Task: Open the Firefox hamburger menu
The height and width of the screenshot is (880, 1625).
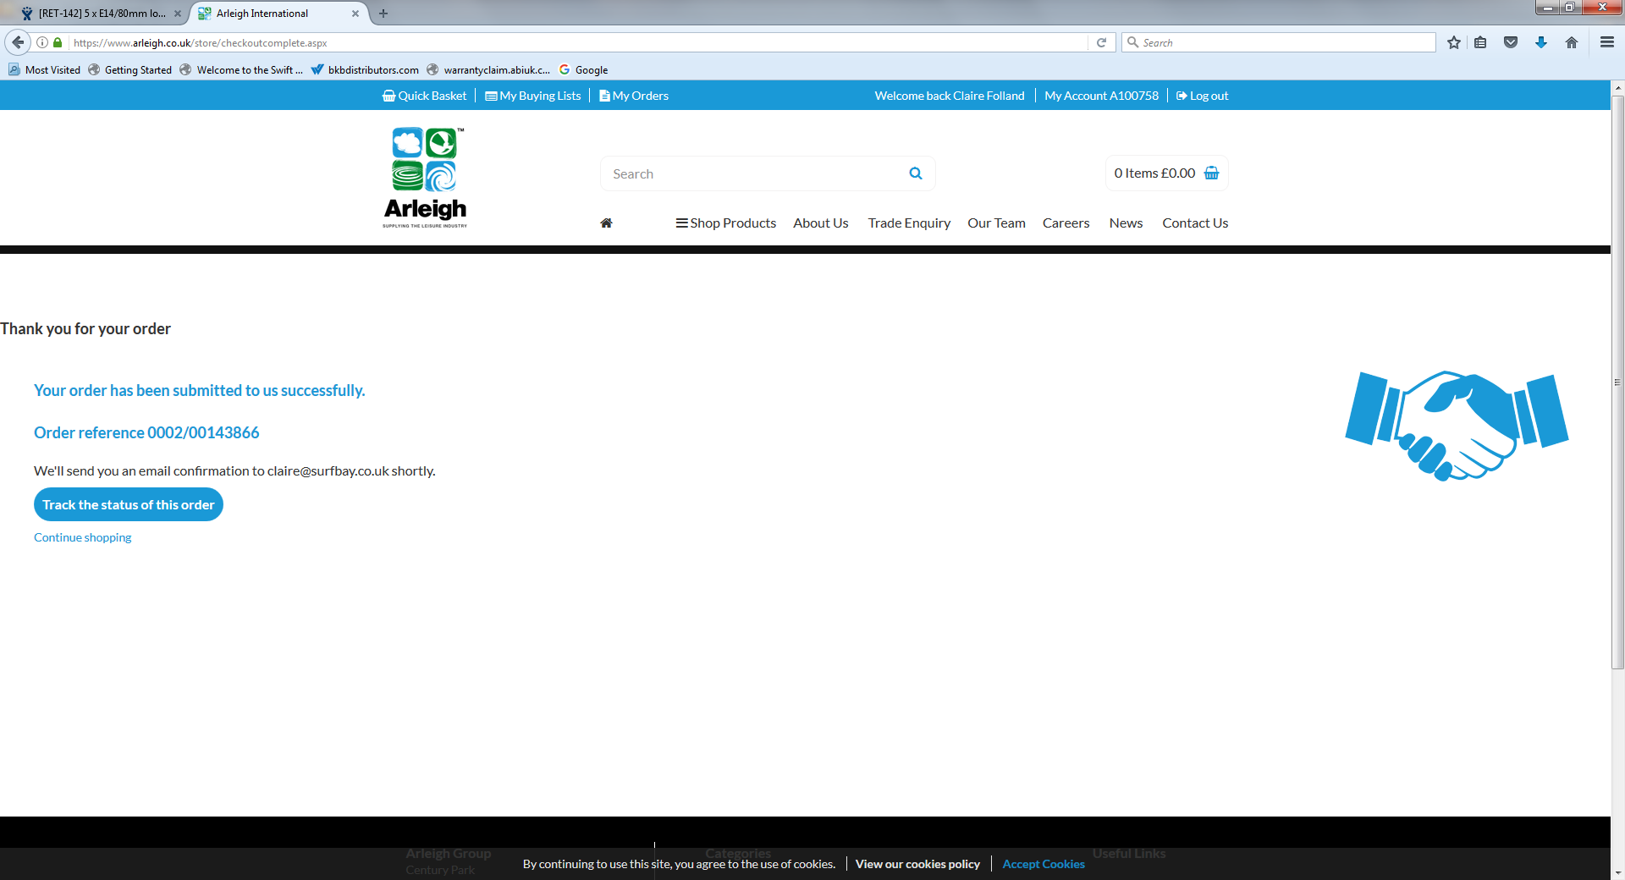Action: tap(1606, 42)
